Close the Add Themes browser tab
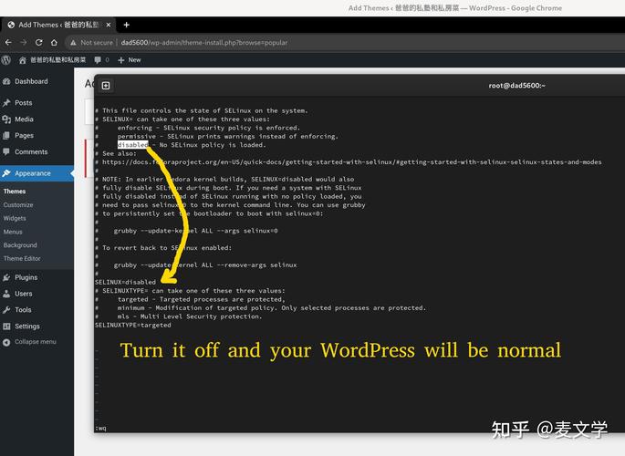 pyautogui.click(x=109, y=25)
